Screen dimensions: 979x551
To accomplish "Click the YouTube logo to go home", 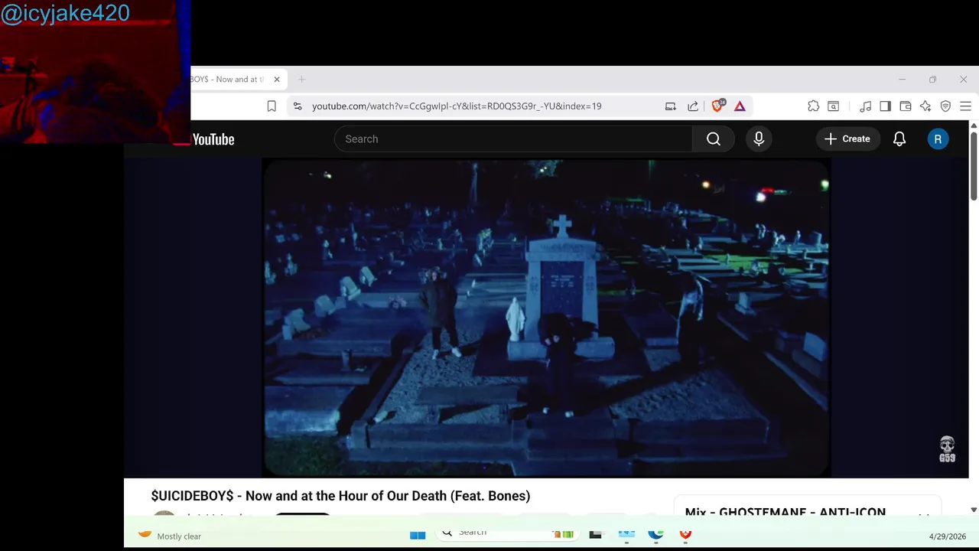I will click(203, 139).
